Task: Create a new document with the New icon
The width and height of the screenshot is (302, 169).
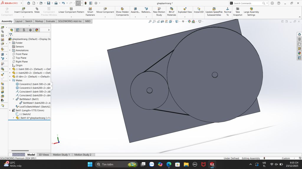Action: (34, 3)
